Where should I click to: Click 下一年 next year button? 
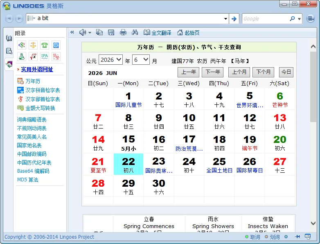213,72
